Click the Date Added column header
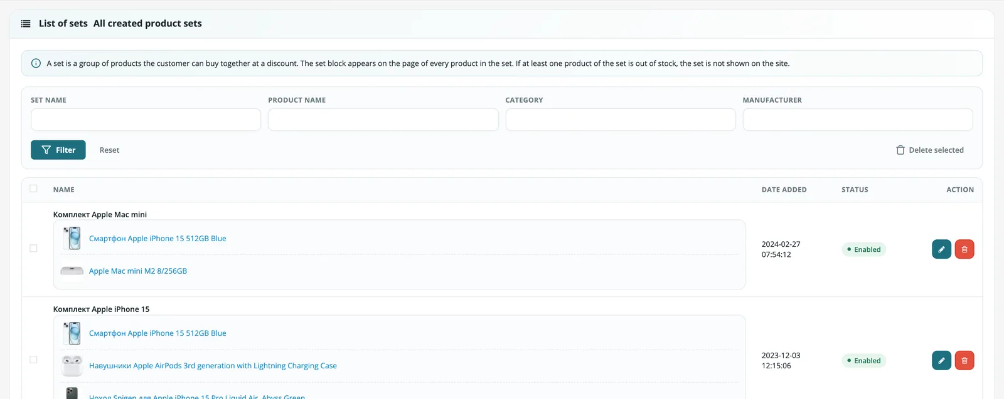Screen dimensions: 1004x399 point(784,190)
